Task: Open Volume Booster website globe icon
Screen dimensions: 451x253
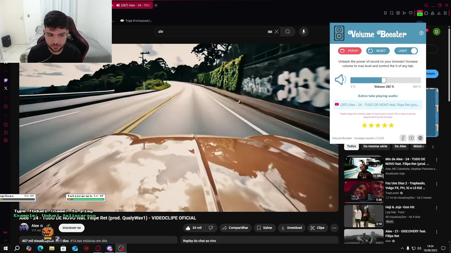Action: (420, 138)
